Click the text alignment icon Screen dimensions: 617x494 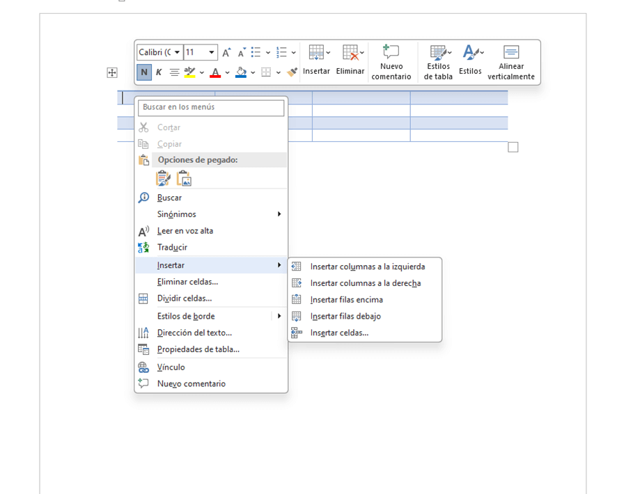point(174,72)
